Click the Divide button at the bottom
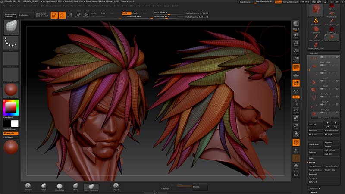The image size is (345, 194). (x=200, y=187)
